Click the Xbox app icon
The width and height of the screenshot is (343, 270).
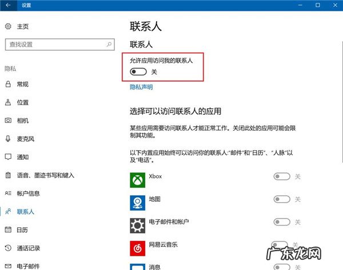coord(137,180)
